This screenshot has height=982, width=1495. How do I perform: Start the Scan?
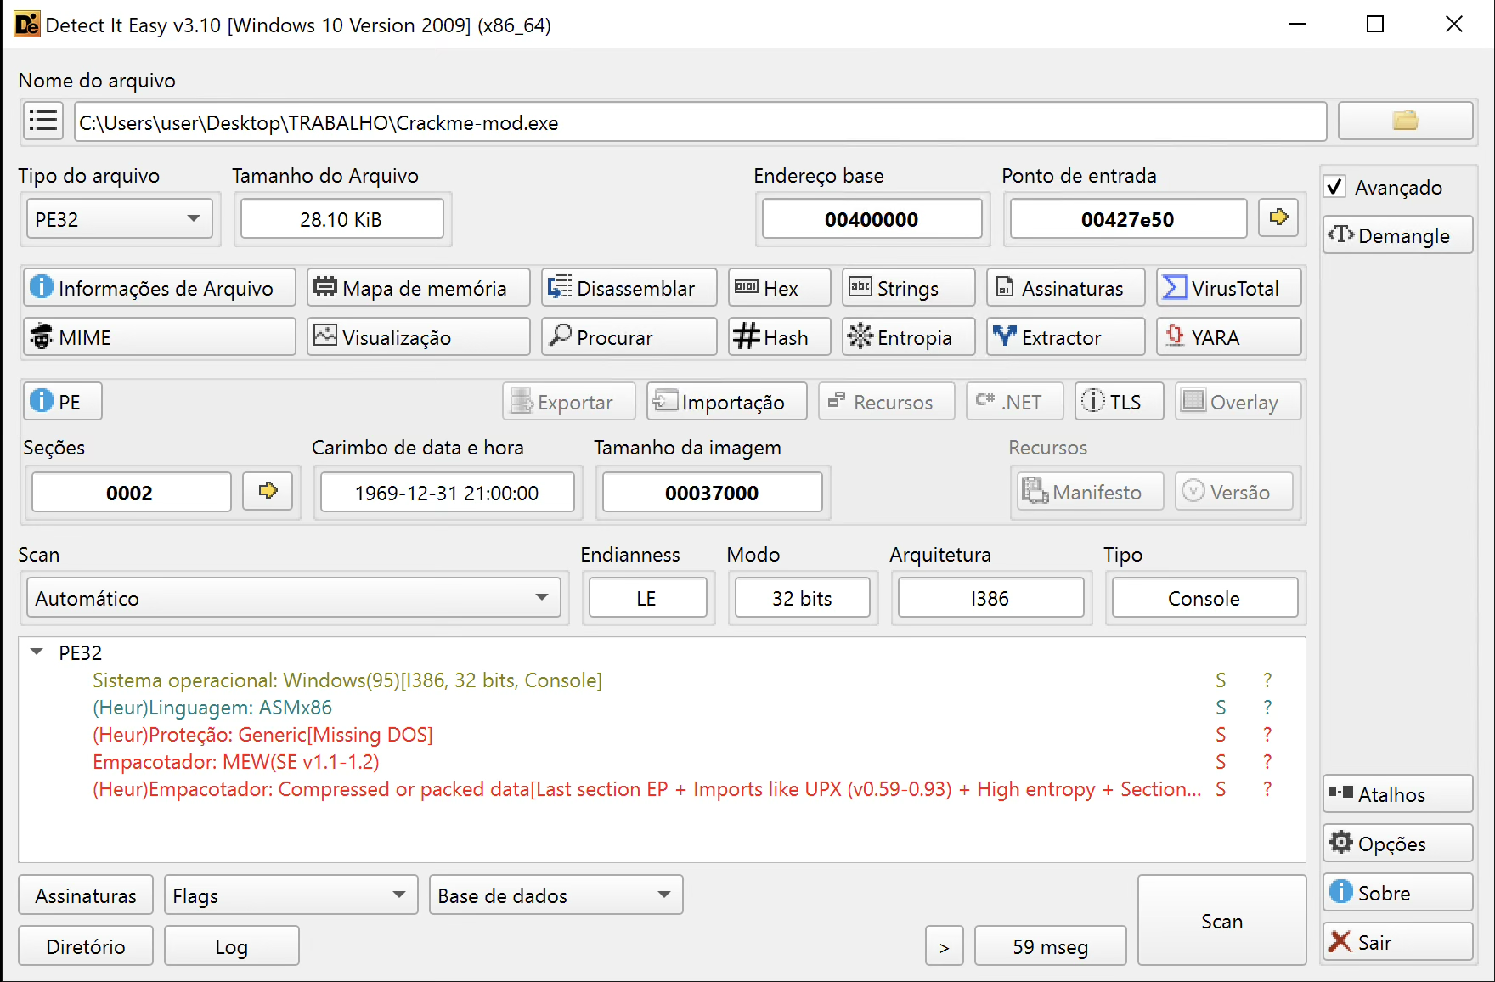[x=1221, y=921]
